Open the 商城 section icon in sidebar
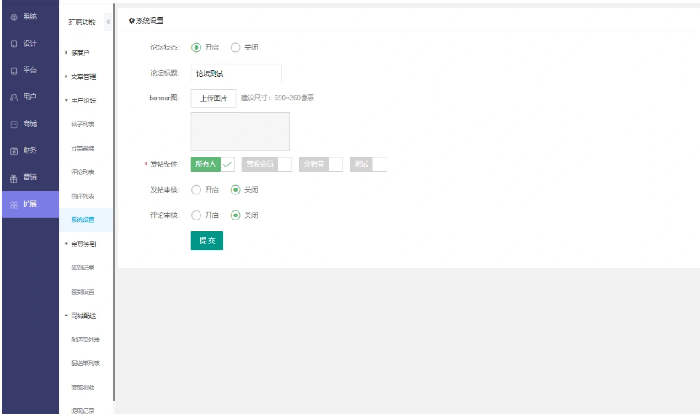Screen dimensions: 700x414 [x=13, y=124]
